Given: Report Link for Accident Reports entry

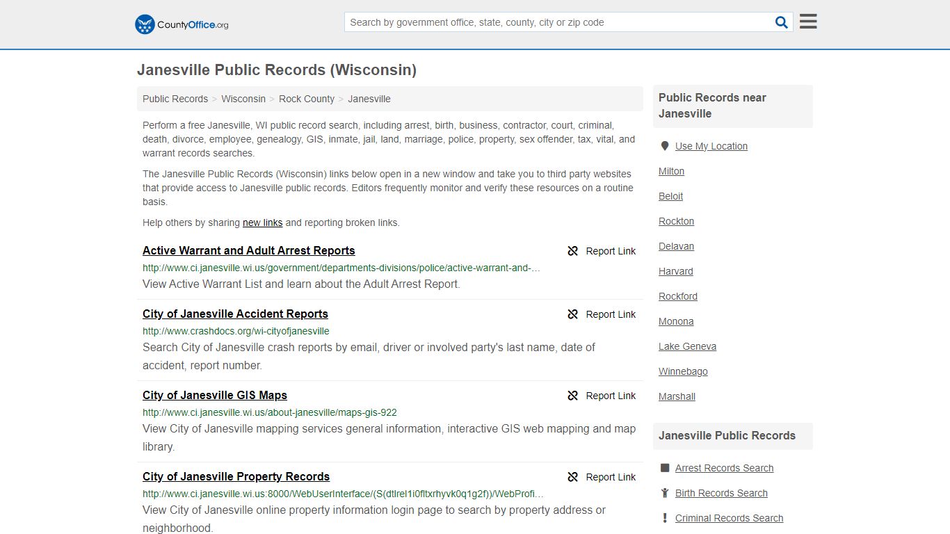Looking at the screenshot, I should tap(611, 314).
